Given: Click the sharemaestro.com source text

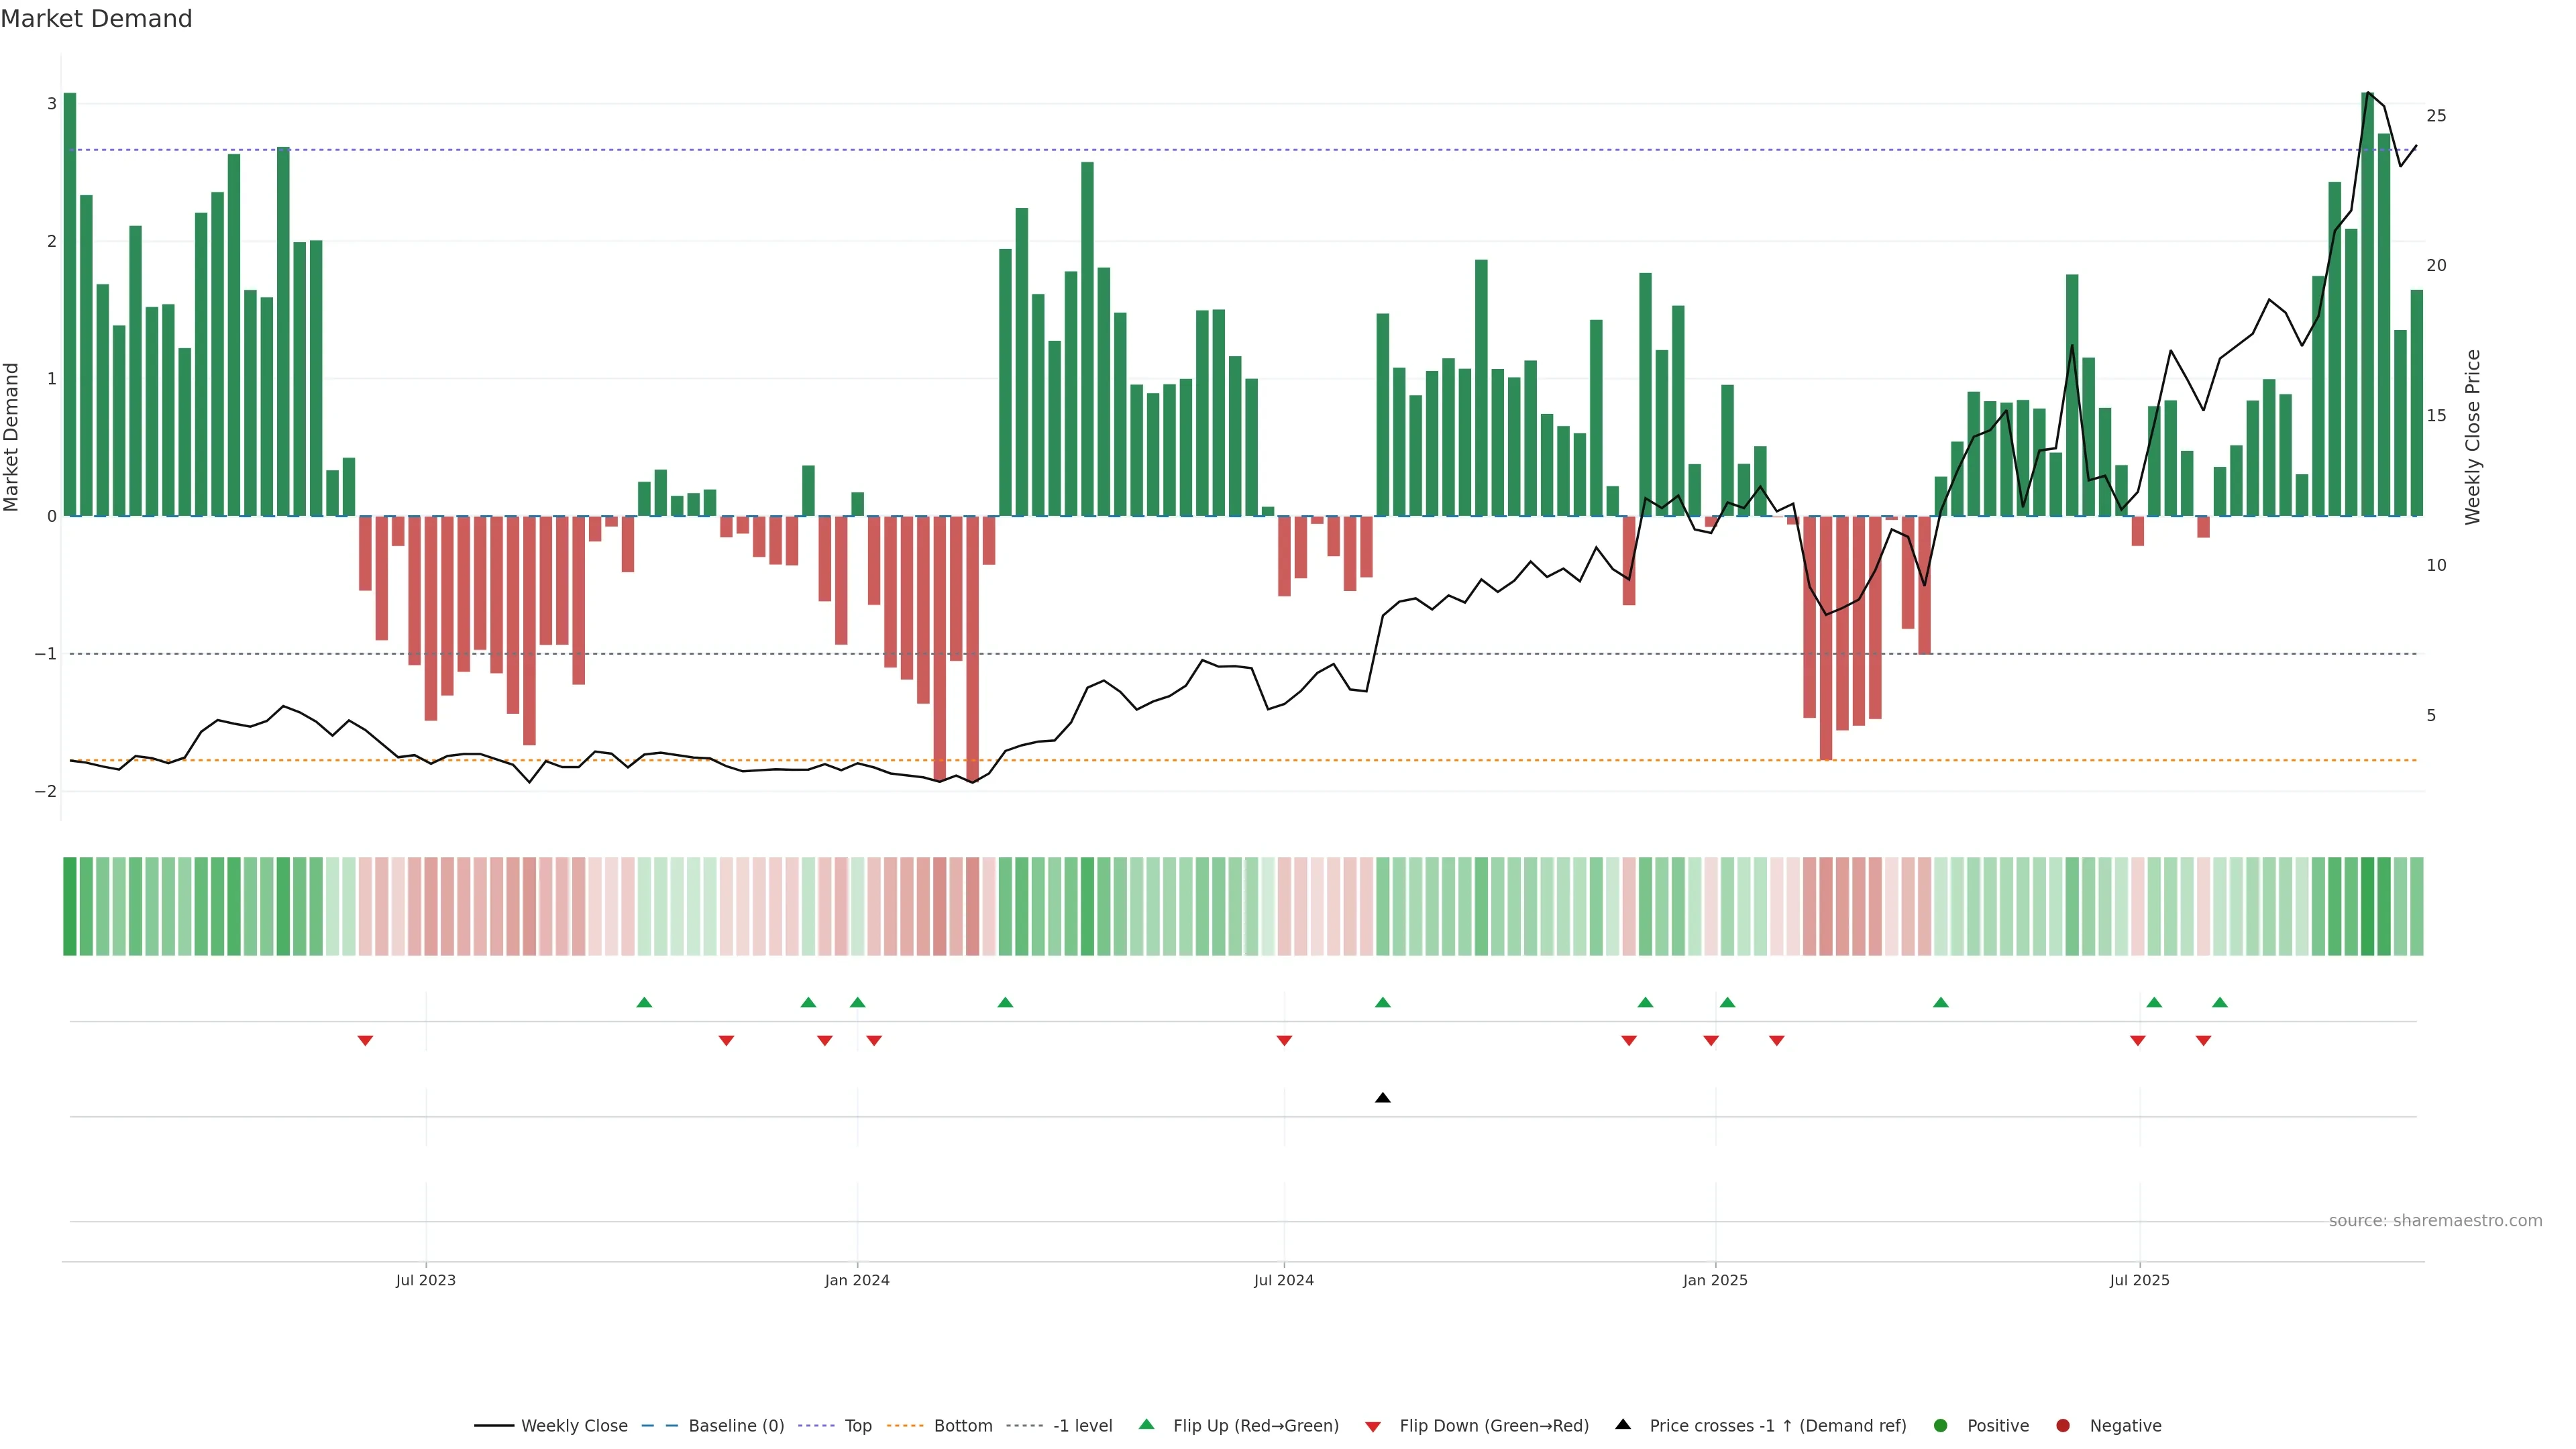Looking at the screenshot, I should coord(2435,1221).
